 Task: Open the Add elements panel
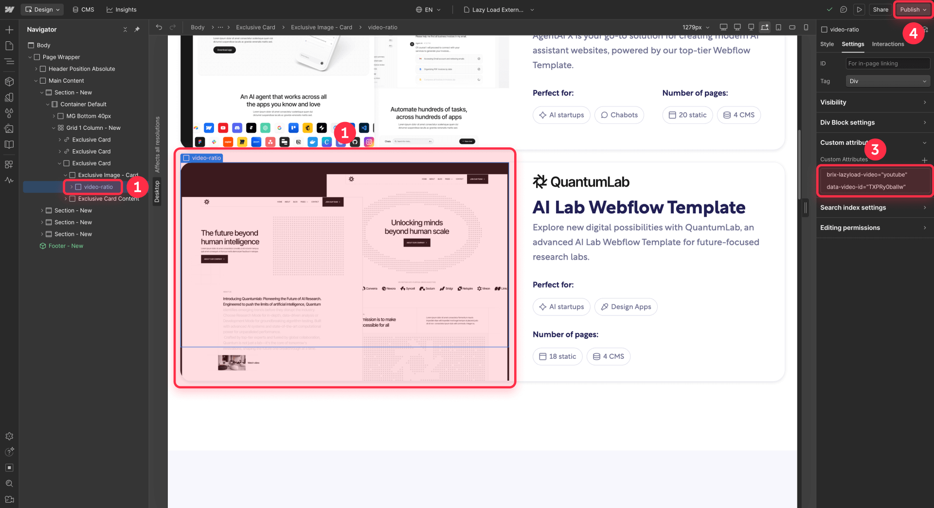(9, 30)
